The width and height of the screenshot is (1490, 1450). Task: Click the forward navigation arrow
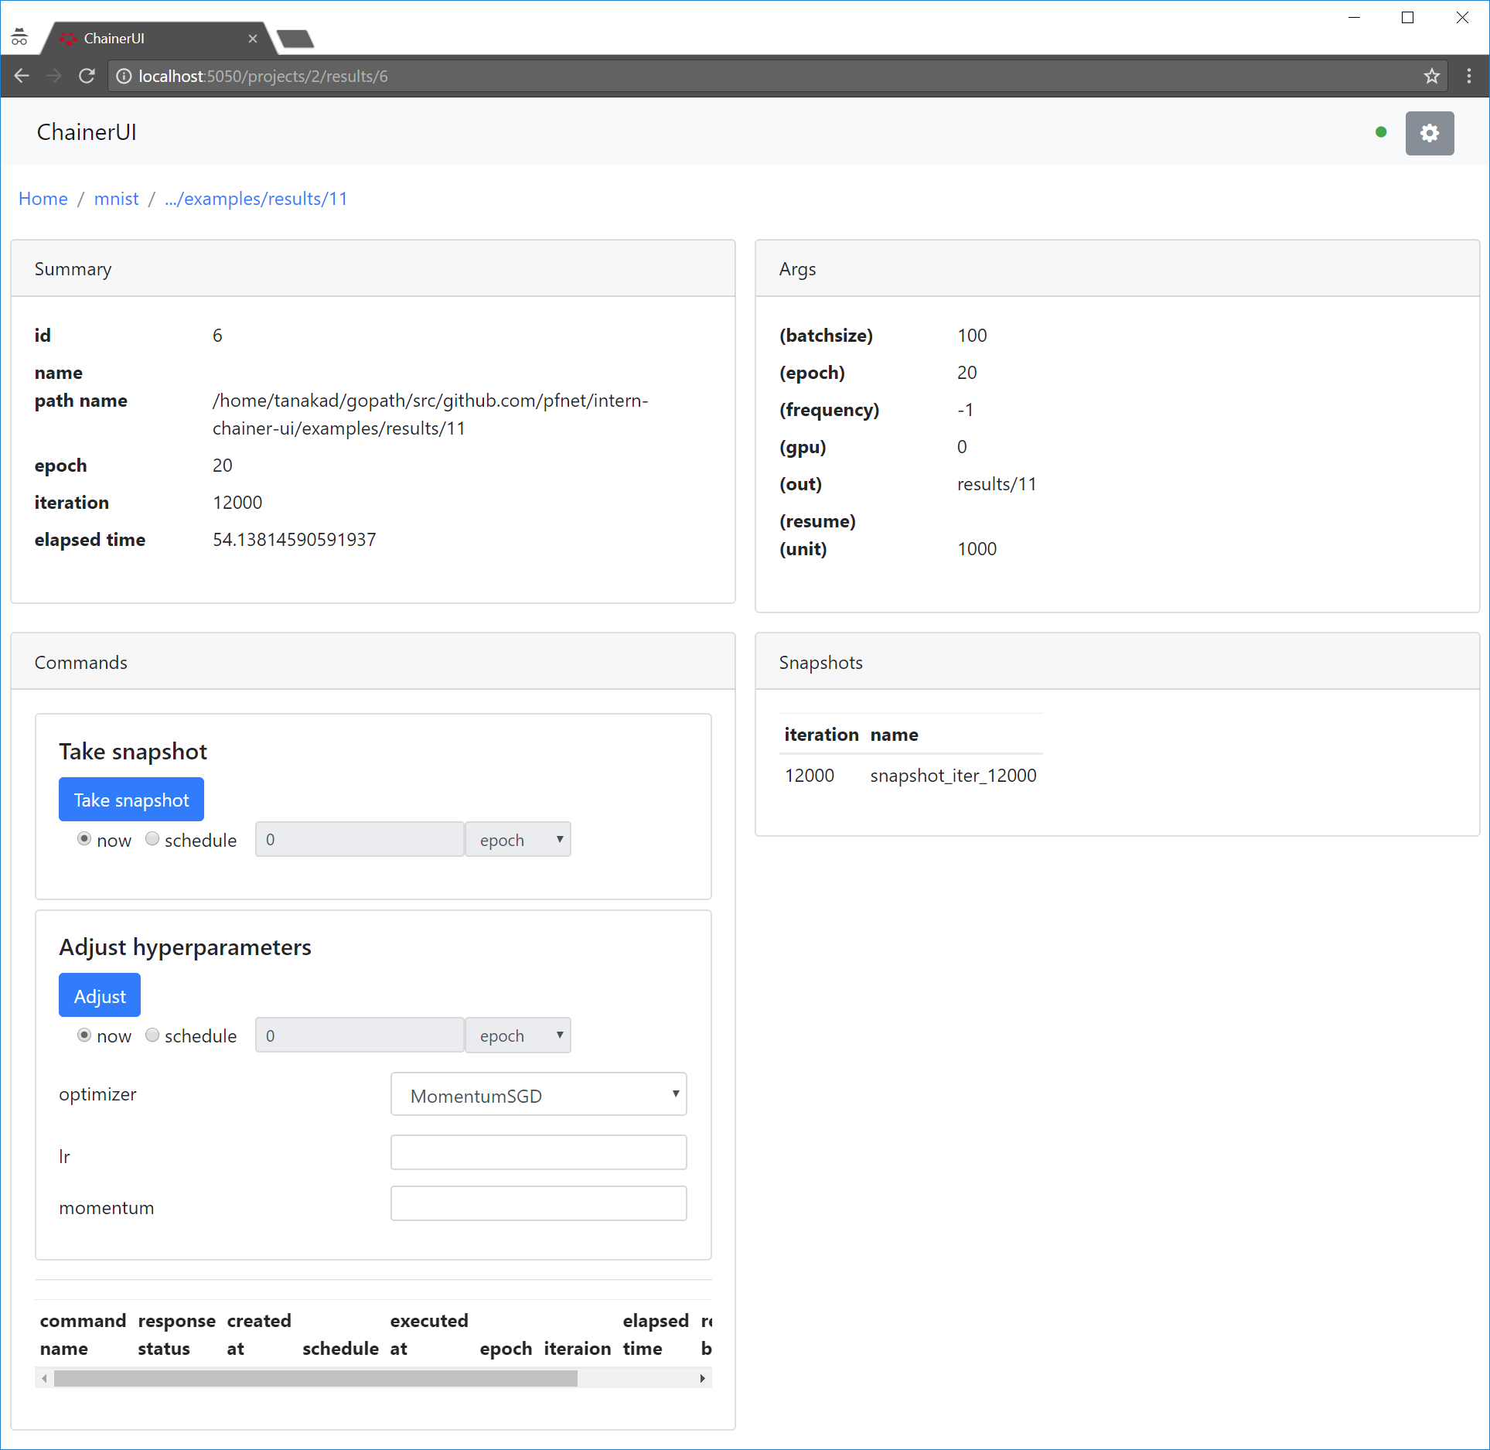pyautogui.click(x=54, y=76)
